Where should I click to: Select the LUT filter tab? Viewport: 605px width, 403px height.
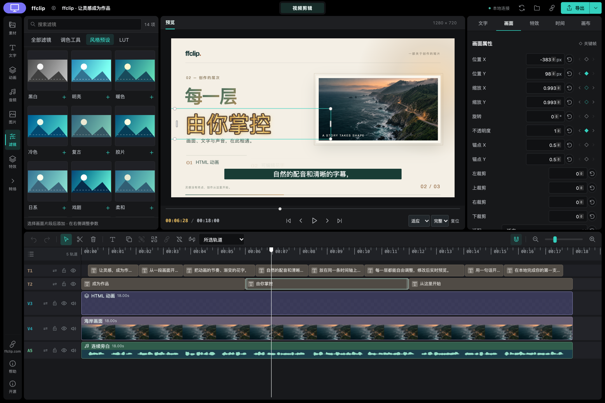(x=124, y=40)
